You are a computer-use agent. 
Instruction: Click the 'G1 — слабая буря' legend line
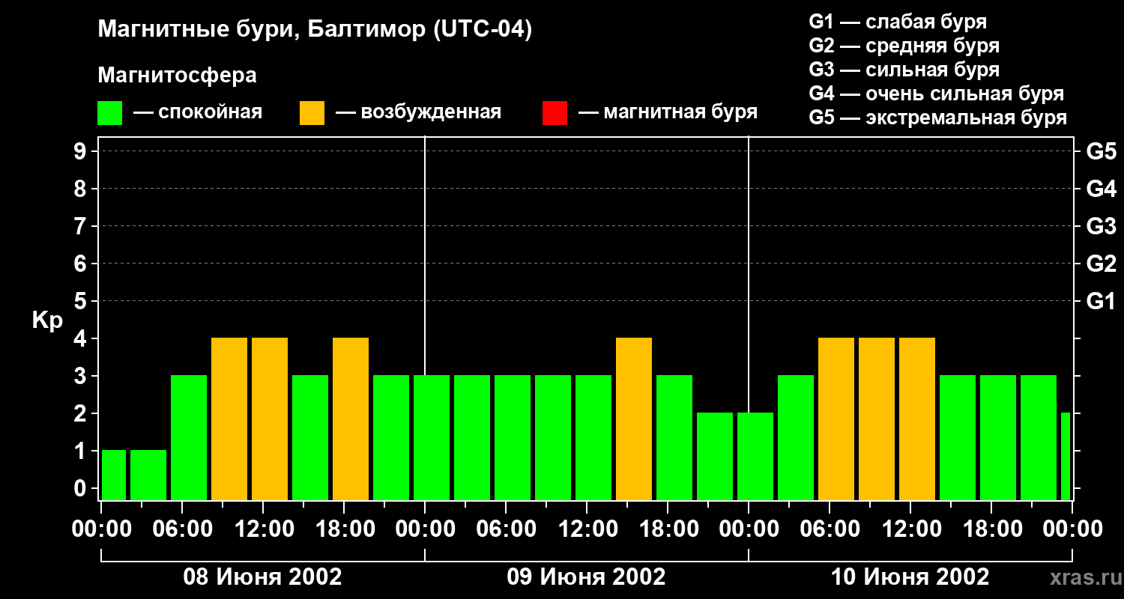pyautogui.click(x=898, y=22)
